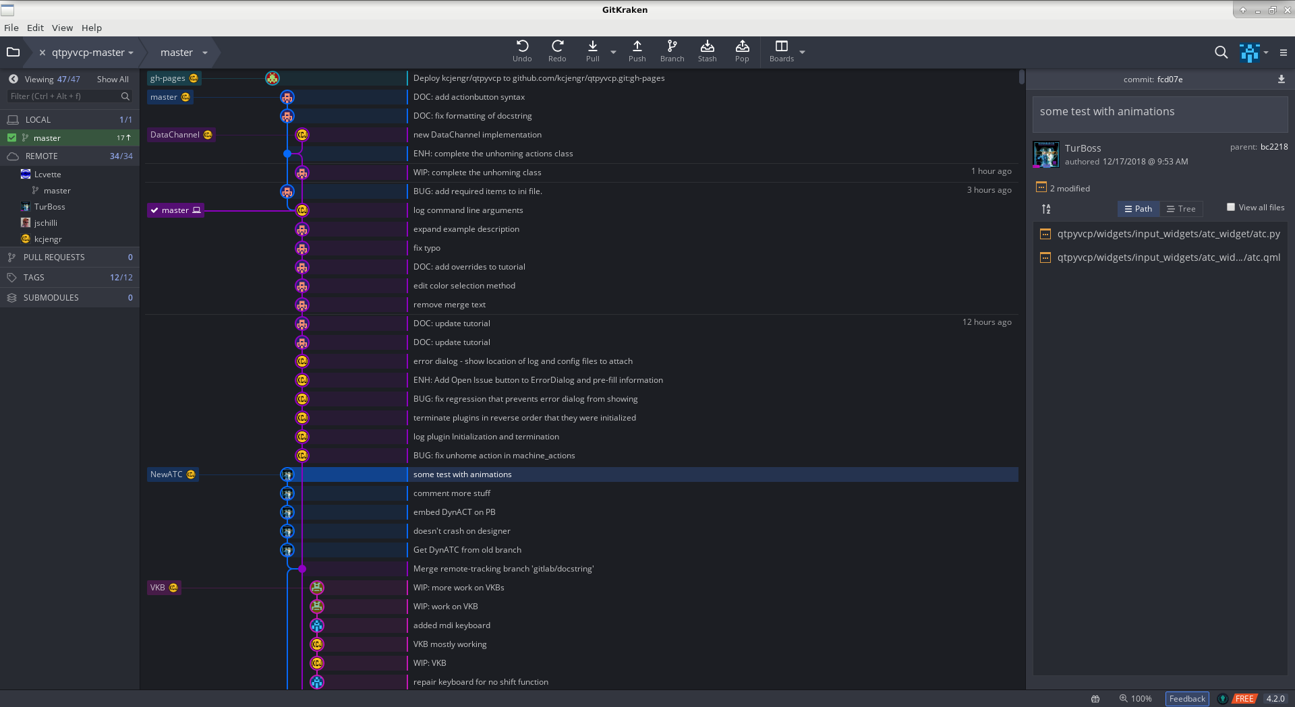The width and height of the screenshot is (1295, 707).
Task: Open the profile dropdown arrow
Action: coord(1266,53)
